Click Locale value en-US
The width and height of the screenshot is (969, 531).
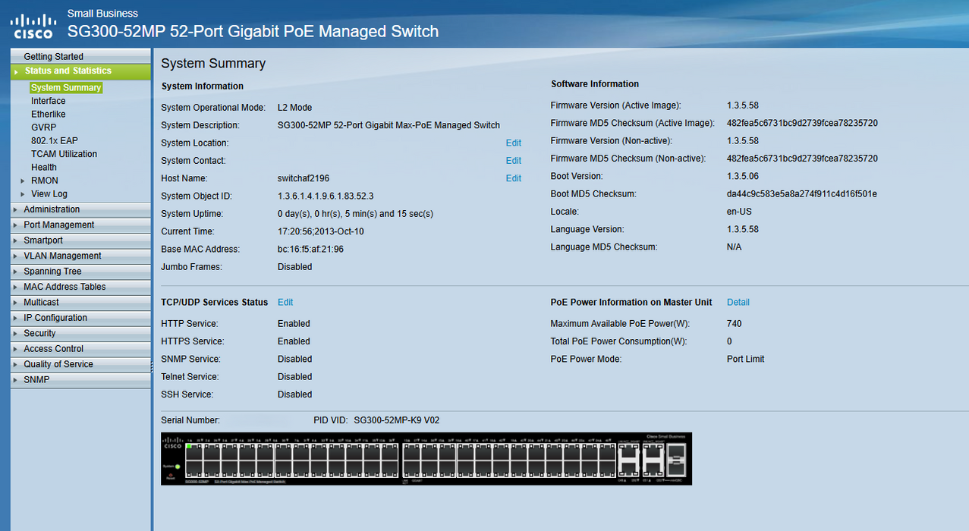740,212
